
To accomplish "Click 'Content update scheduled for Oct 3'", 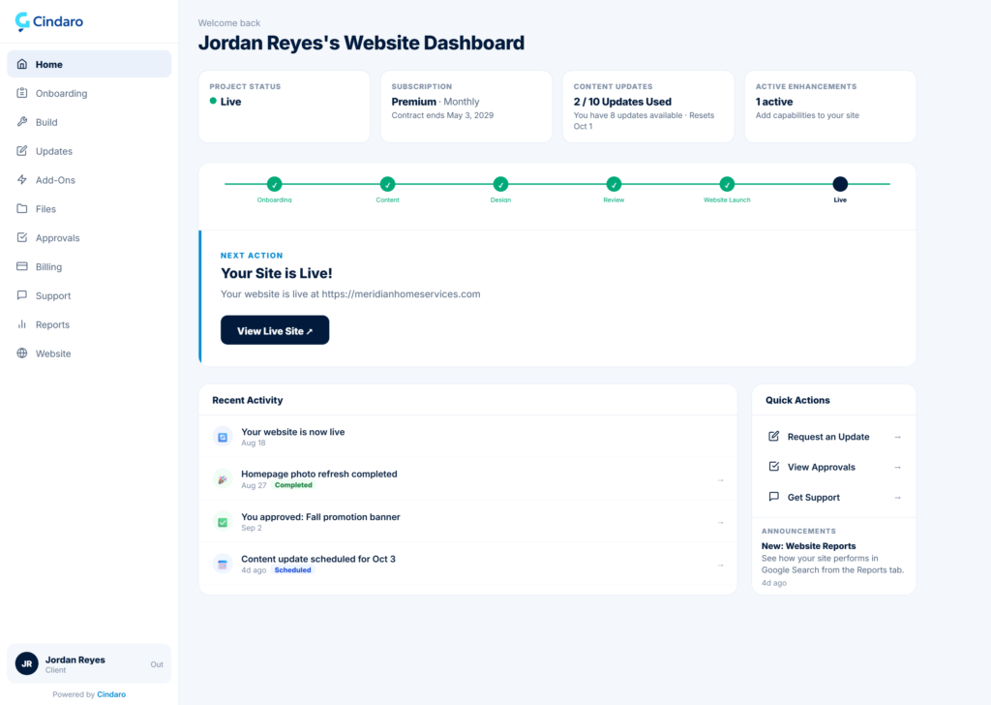I will [467, 564].
